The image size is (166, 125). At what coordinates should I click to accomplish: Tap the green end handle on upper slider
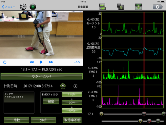pyautogui.click(x=164, y=114)
